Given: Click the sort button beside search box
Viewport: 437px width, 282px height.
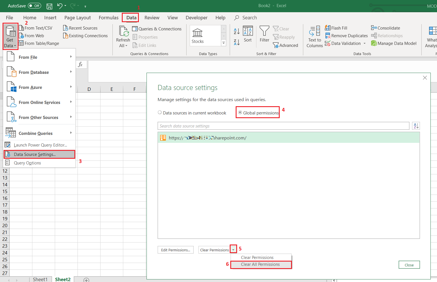Looking at the screenshot, I should 416,126.
